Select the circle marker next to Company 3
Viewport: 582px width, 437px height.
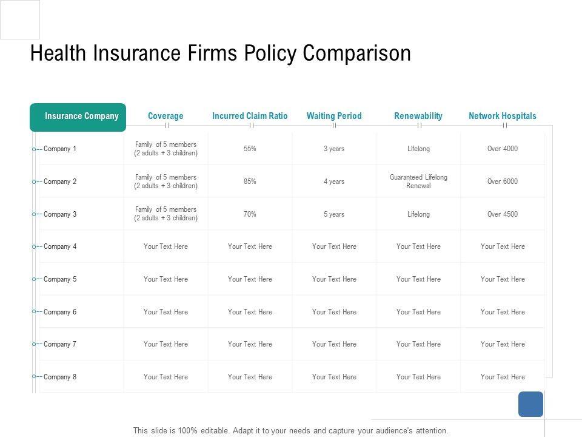click(34, 214)
